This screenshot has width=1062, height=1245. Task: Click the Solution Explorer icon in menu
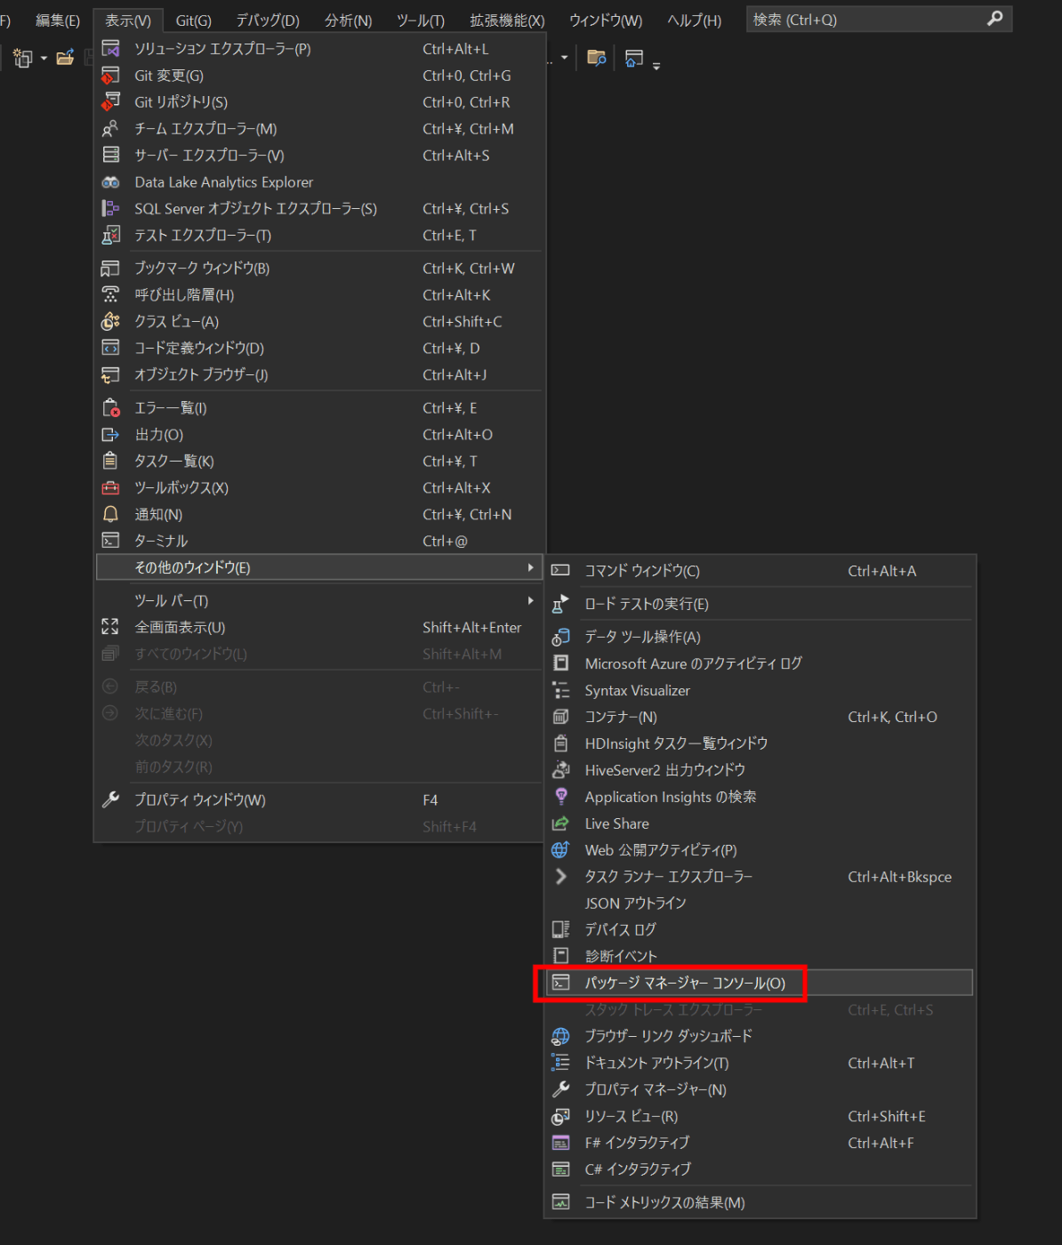(110, 48)
